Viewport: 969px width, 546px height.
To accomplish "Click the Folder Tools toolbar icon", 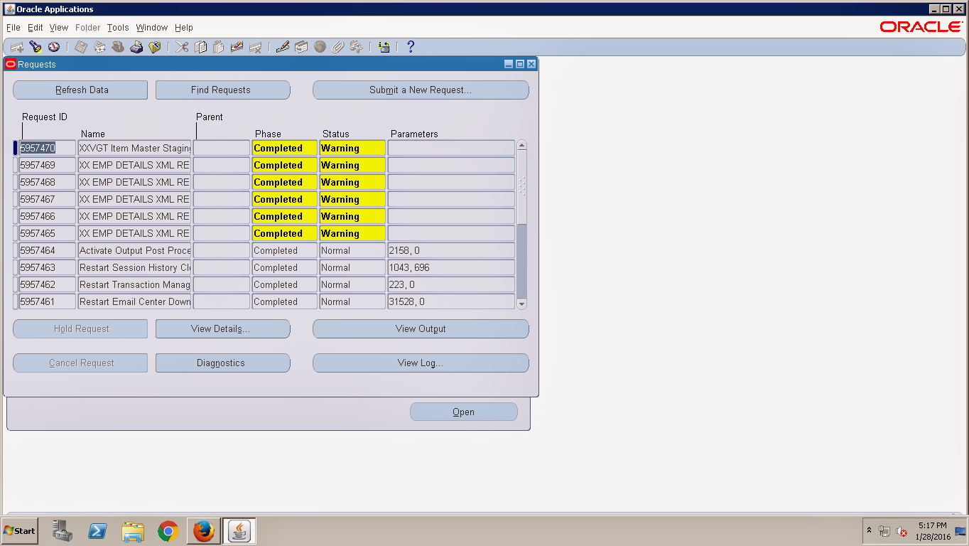I will tap(357, 47).
